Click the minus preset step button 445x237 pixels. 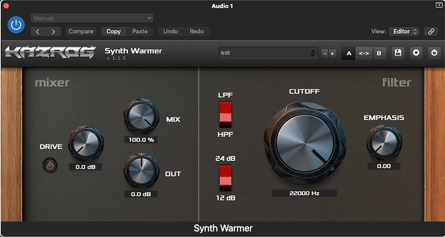click(x=325, y=53)
